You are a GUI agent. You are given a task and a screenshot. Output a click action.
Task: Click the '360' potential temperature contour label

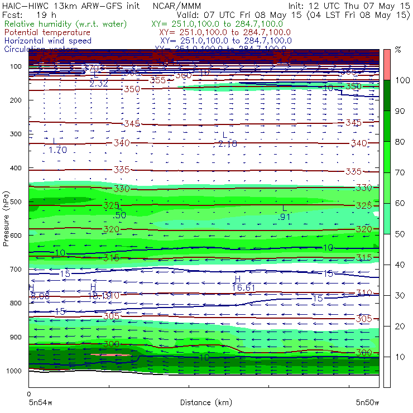(x=184, y=75)
